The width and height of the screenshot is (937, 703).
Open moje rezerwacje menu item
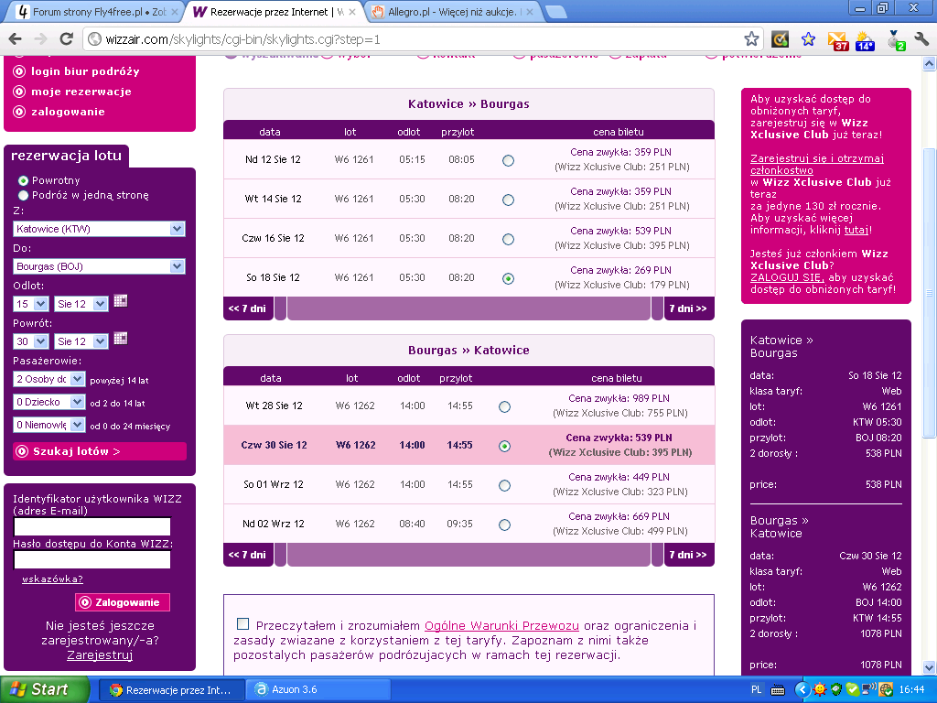pos(81,92)
